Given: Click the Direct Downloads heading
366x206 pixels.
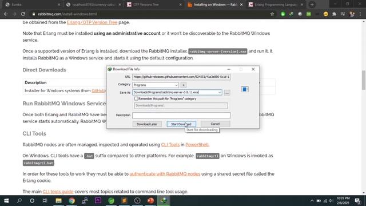Looking at the screenshot, I should pyautogui.click(x=44, y=70).
